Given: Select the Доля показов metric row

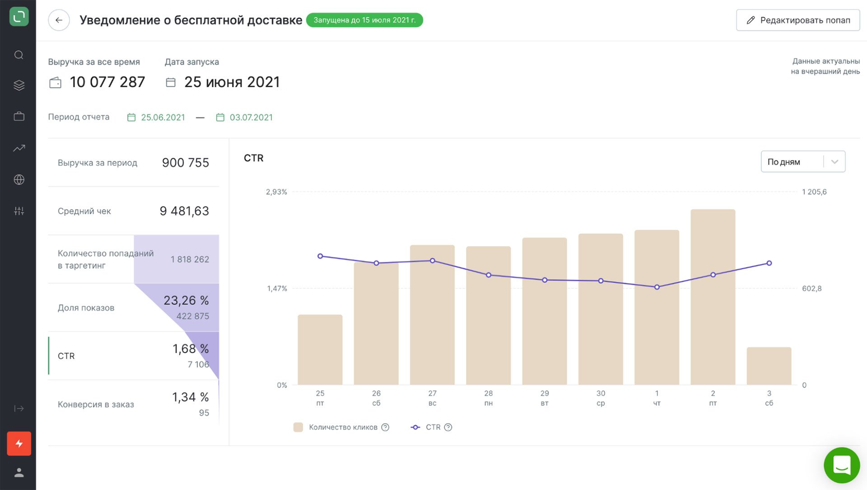Looking at the screenshot, I should pyautogui.click(x=134, y=308).
